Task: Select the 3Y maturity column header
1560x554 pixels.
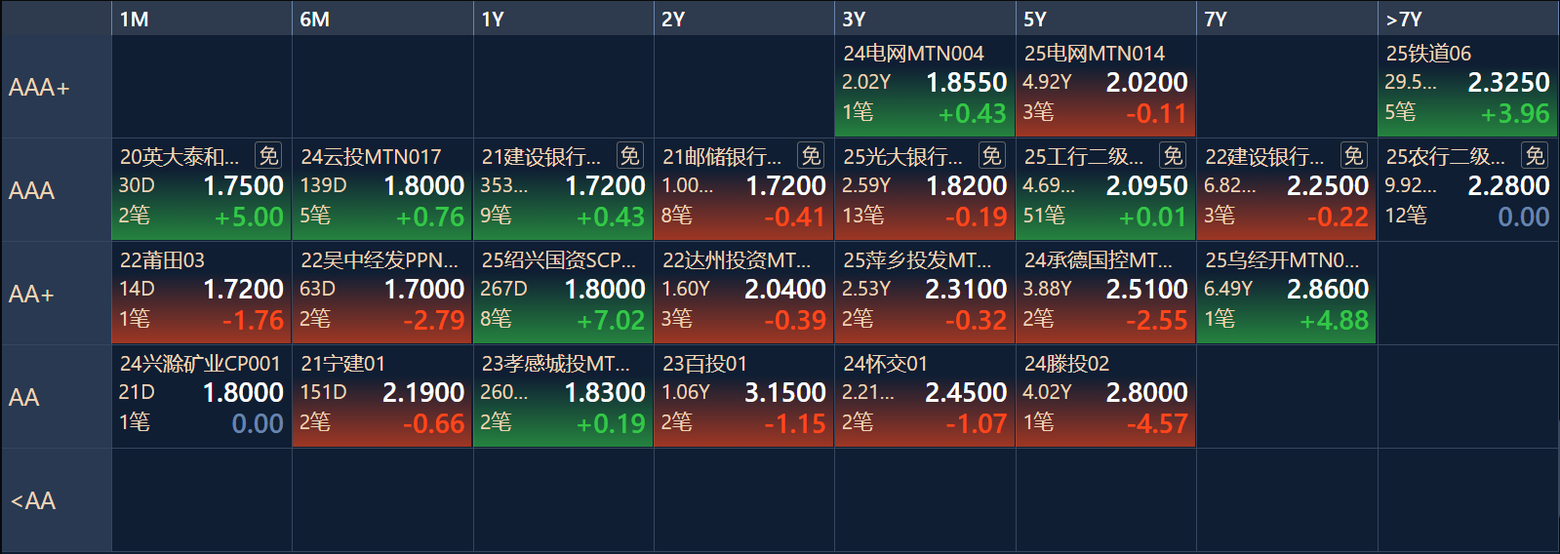Action: 925,19
